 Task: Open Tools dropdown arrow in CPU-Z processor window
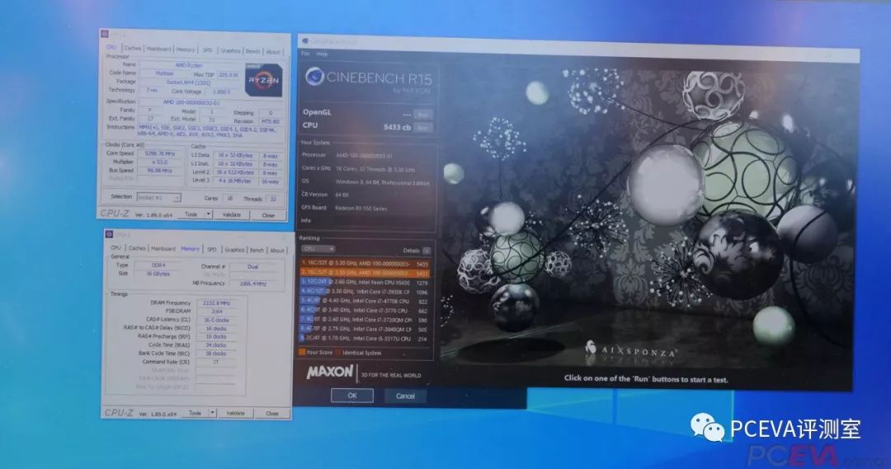pos(209,214)
